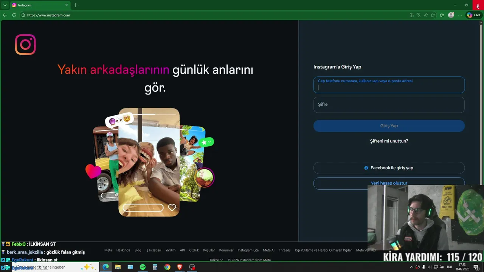Open the notification center icon
The width and height of the screenshot is (484, 272).
click(476, 267)
